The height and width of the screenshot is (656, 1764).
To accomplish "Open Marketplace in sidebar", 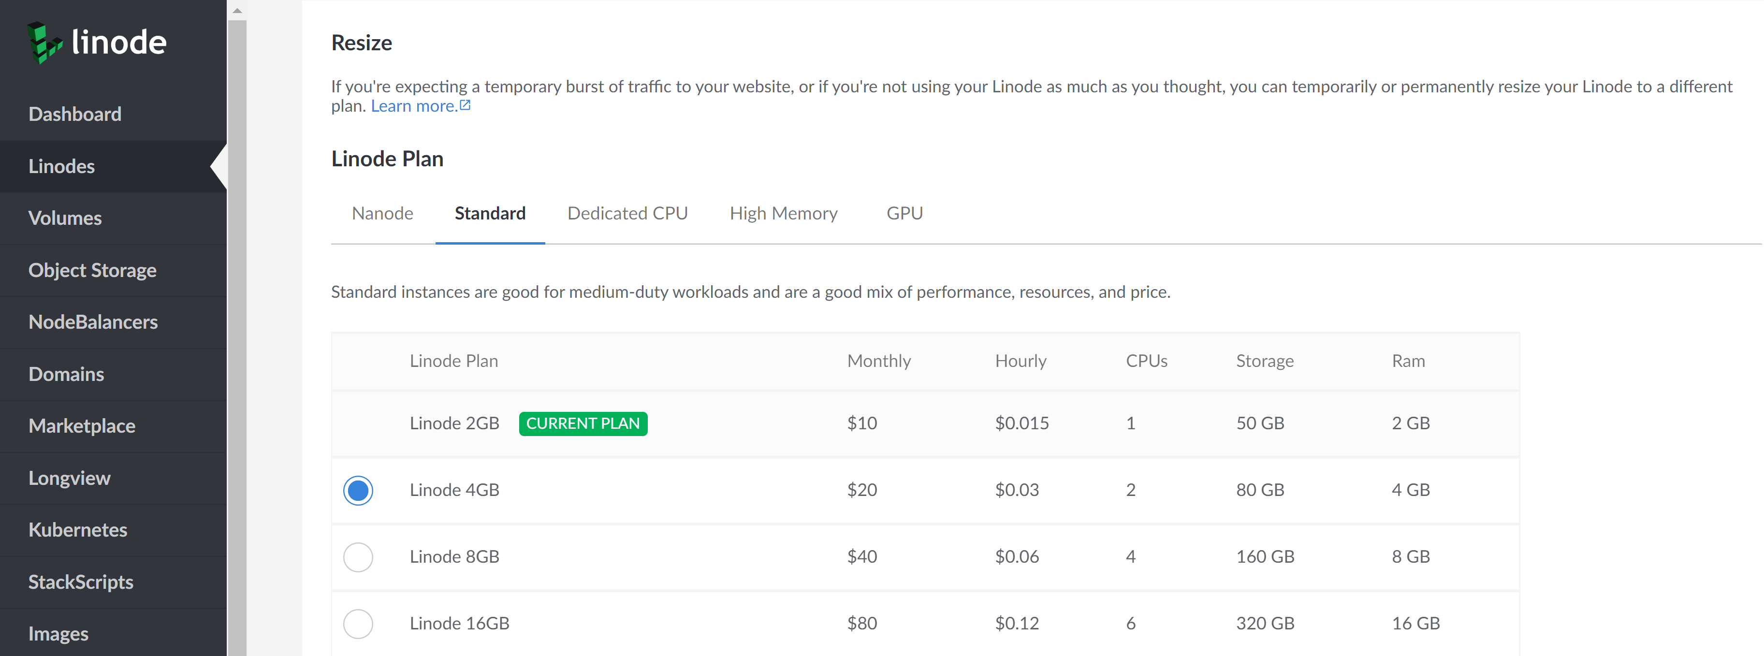I will pyautogui.click(x=82, y=426).
